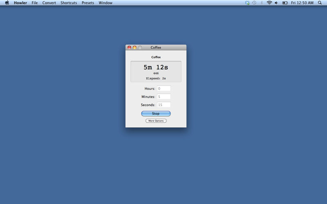
Task: Click the Time Machine clock icon
Action: pos(254,3)
